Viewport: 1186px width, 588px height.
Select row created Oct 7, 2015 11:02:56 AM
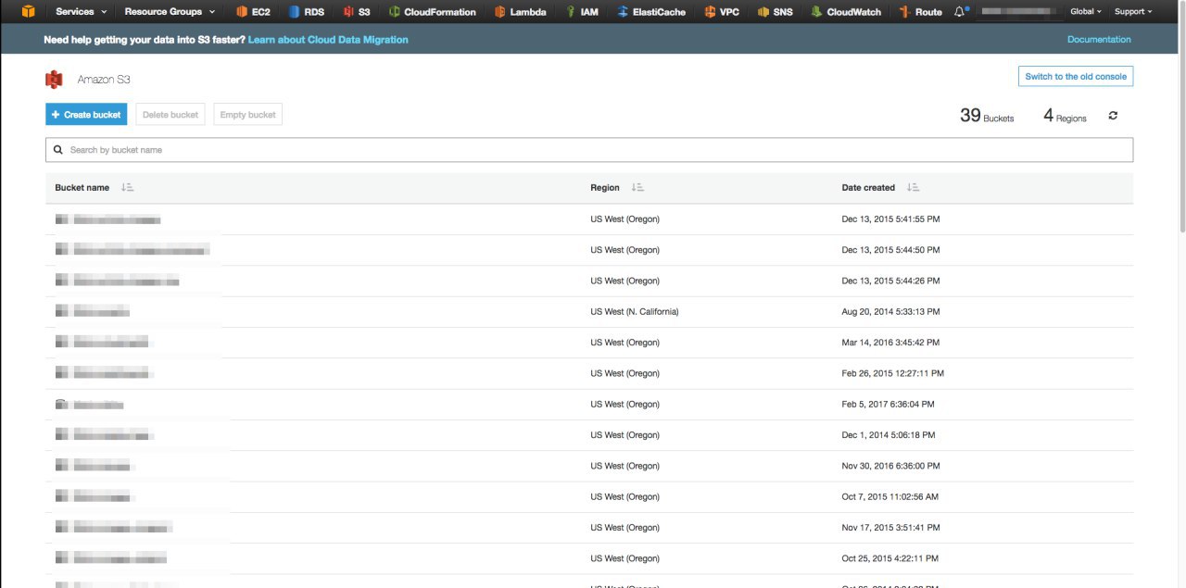coord(589,497)
